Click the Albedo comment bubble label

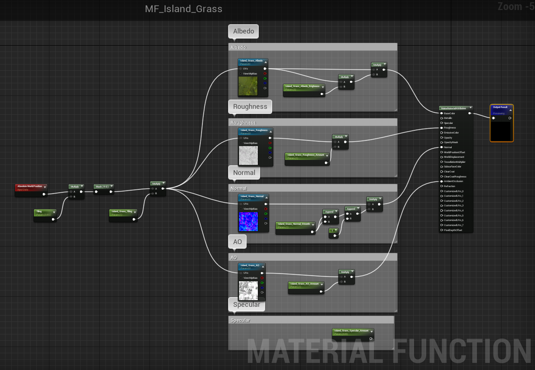[244, 31]
